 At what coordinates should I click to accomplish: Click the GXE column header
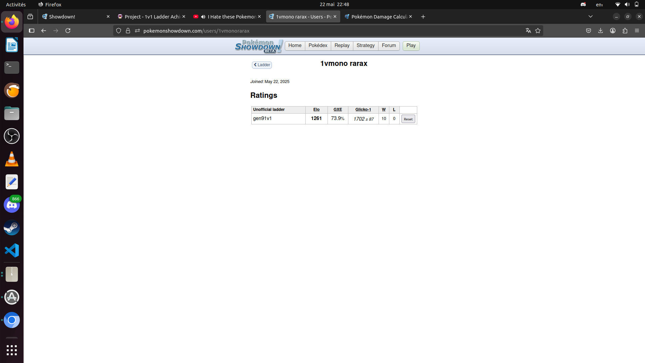pyautogui.click(x=338, y=110)
